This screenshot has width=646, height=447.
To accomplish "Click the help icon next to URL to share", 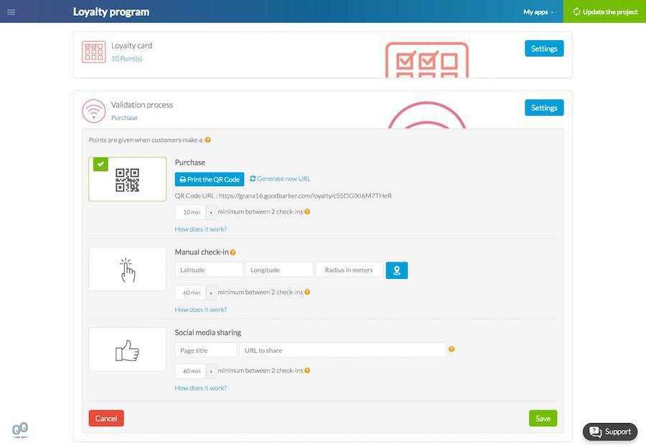I will click(x=451, y=350).
